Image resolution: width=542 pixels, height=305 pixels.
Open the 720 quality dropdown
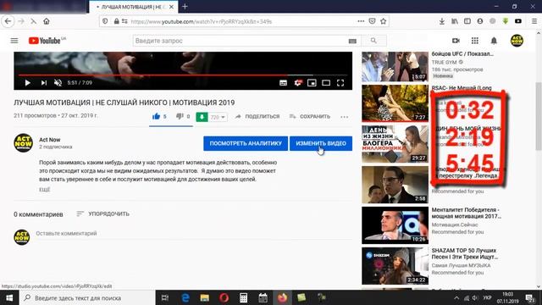click(x=218, y=117)
